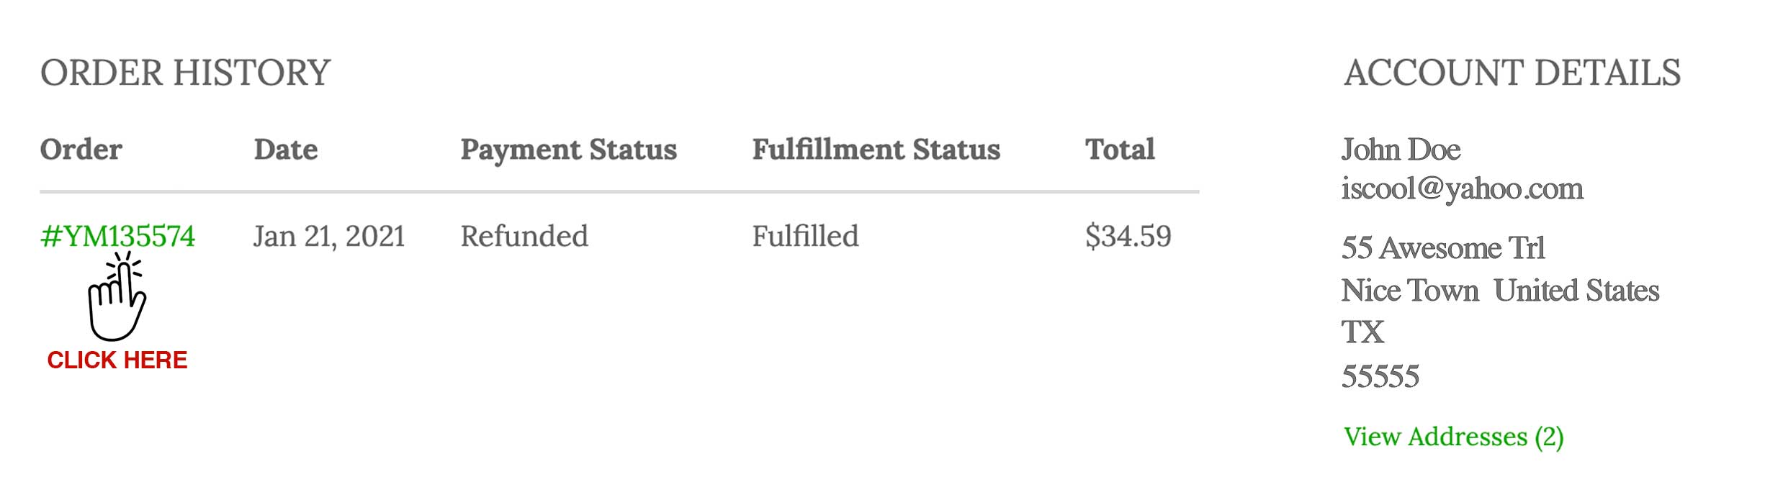This screenshot has width=1783, height=487.
Task: Click the email iscool@yahoo.com
Action: point(1462,189)
